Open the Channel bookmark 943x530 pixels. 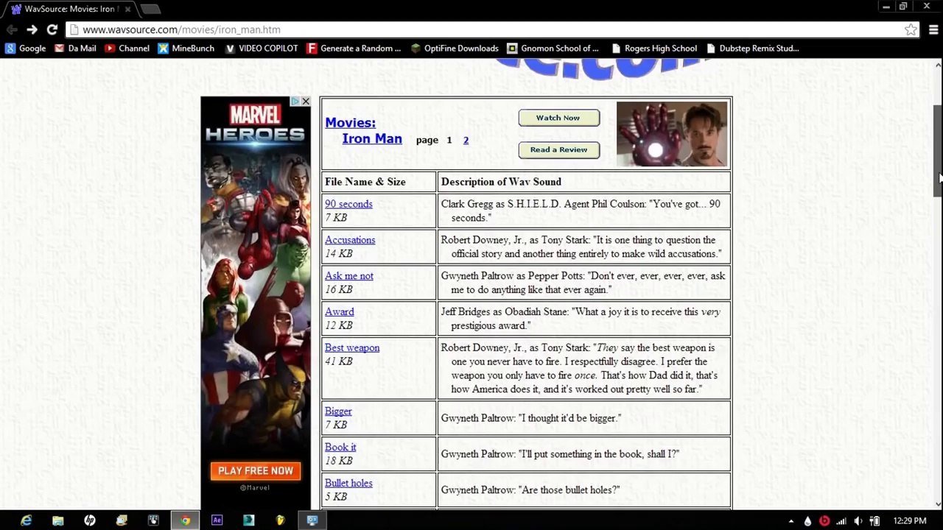point(127,49)
